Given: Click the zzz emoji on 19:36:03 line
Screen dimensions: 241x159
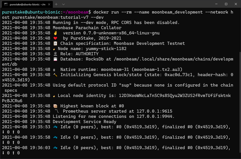Looking at the screenshot, I should coord(55,148).
